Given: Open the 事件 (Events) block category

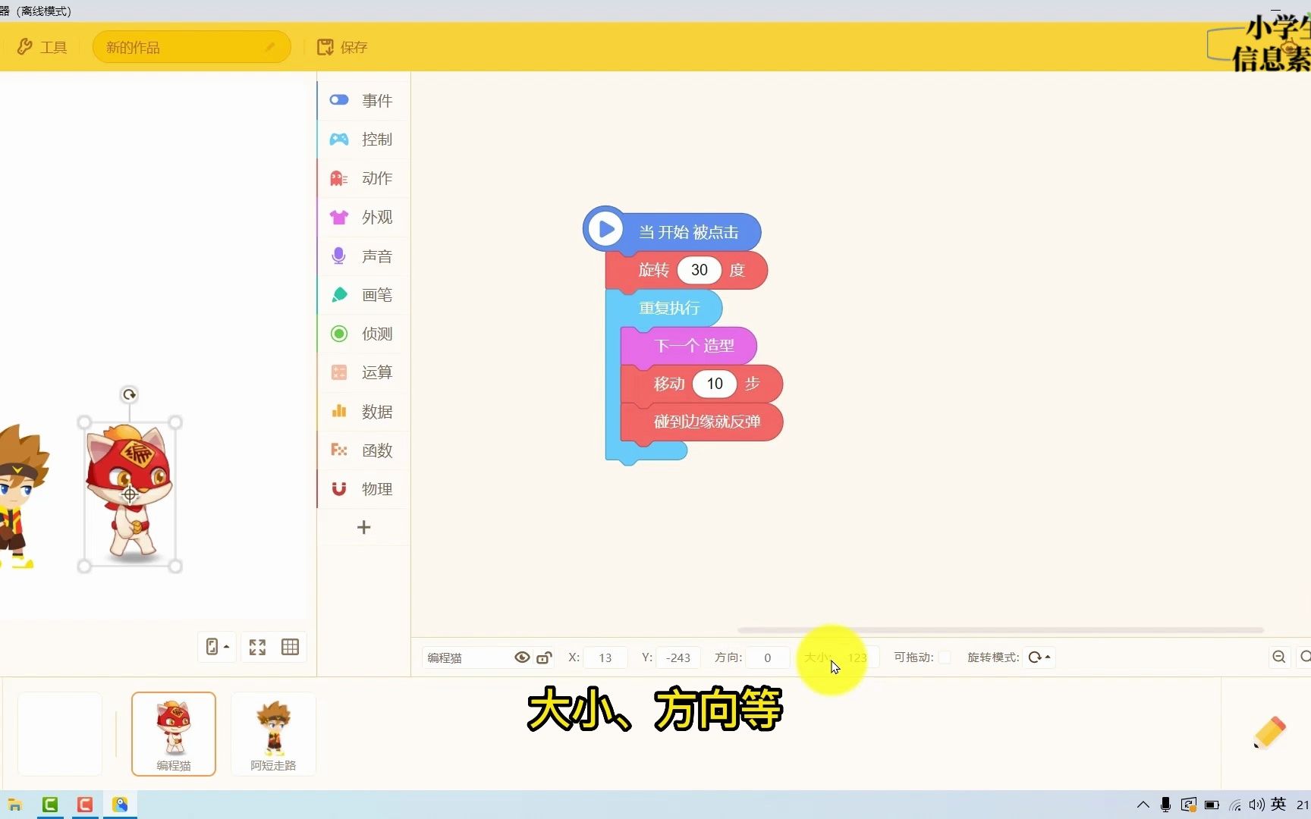Looking at the screenshot, I should click(362, 99).
